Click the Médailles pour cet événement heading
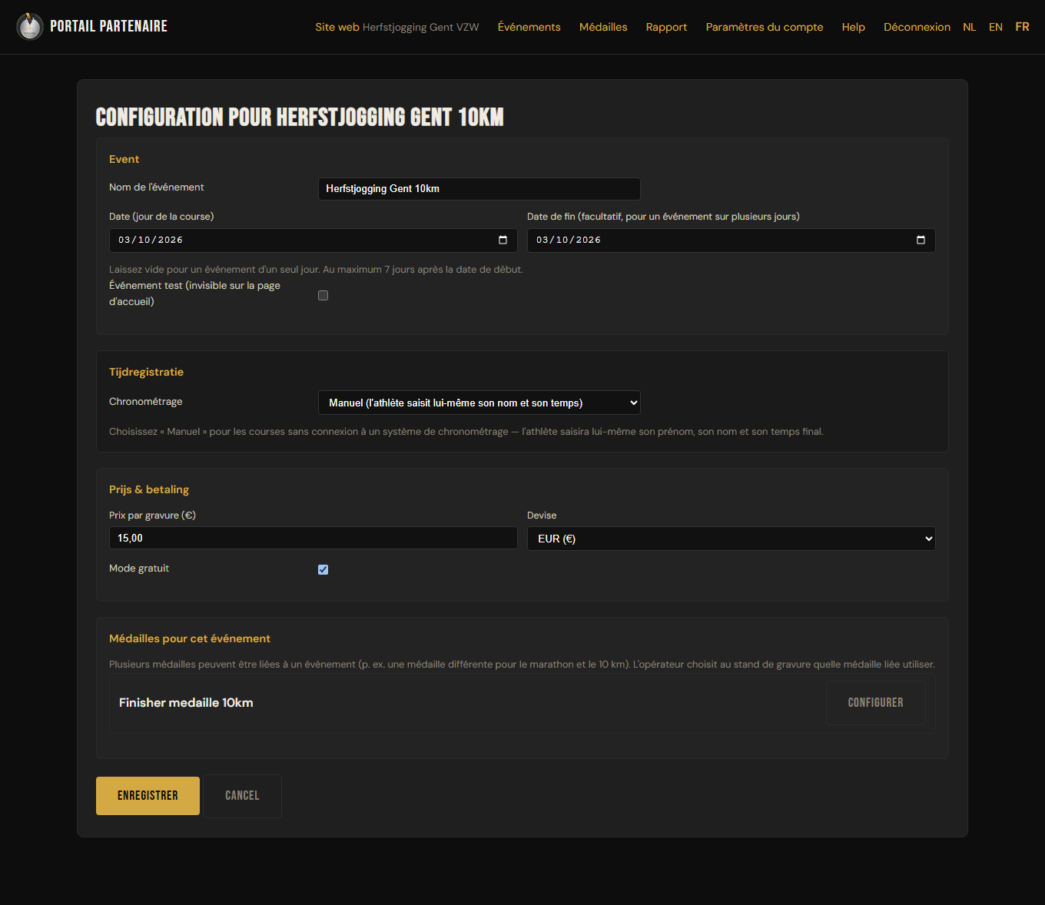This screenshot has height=905, width=1045. click(x=190, y=638)
